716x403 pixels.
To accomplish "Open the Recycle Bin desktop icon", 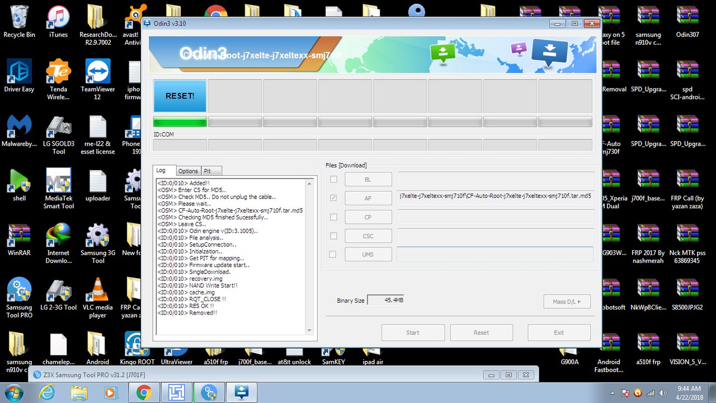I will [19, 22].
